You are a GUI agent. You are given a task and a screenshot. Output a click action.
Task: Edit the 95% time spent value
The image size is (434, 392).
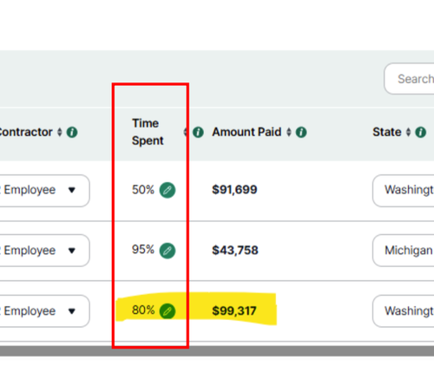point(168,251)
